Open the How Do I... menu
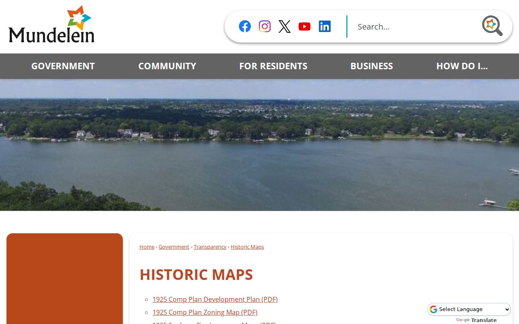The height and width of the screenshot is (324, 519). (462, 66)
